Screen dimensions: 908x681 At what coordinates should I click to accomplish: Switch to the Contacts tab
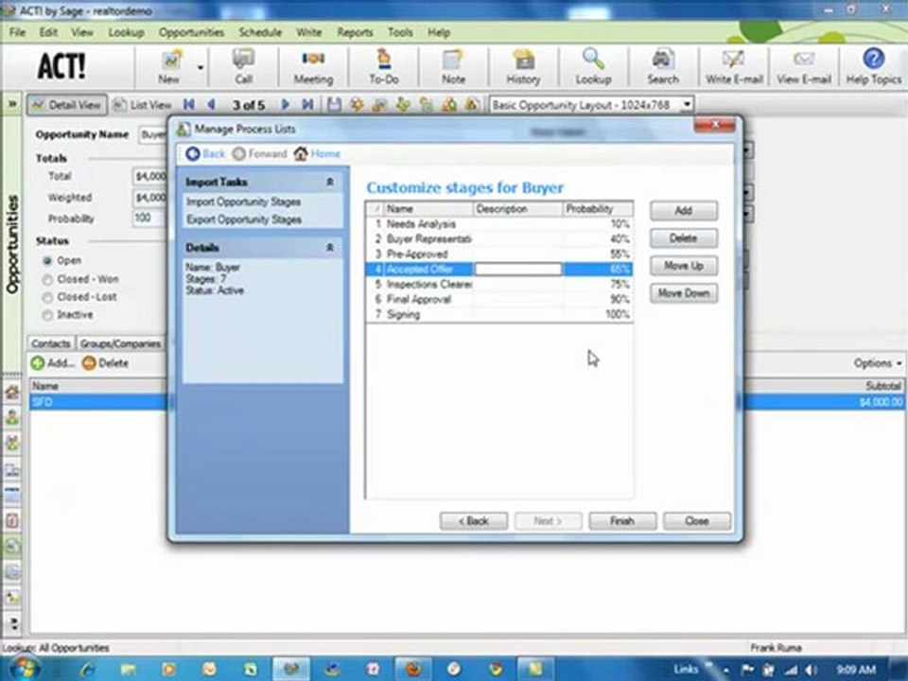[51, 343]
